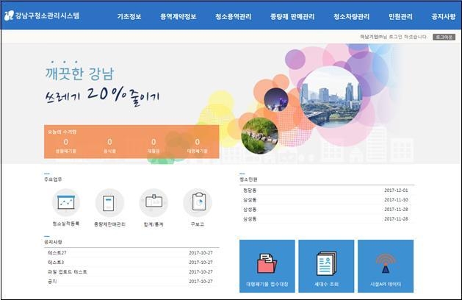
Task: Open the 파일 업로드 테스트 notice
Action: tap(131, 271)
